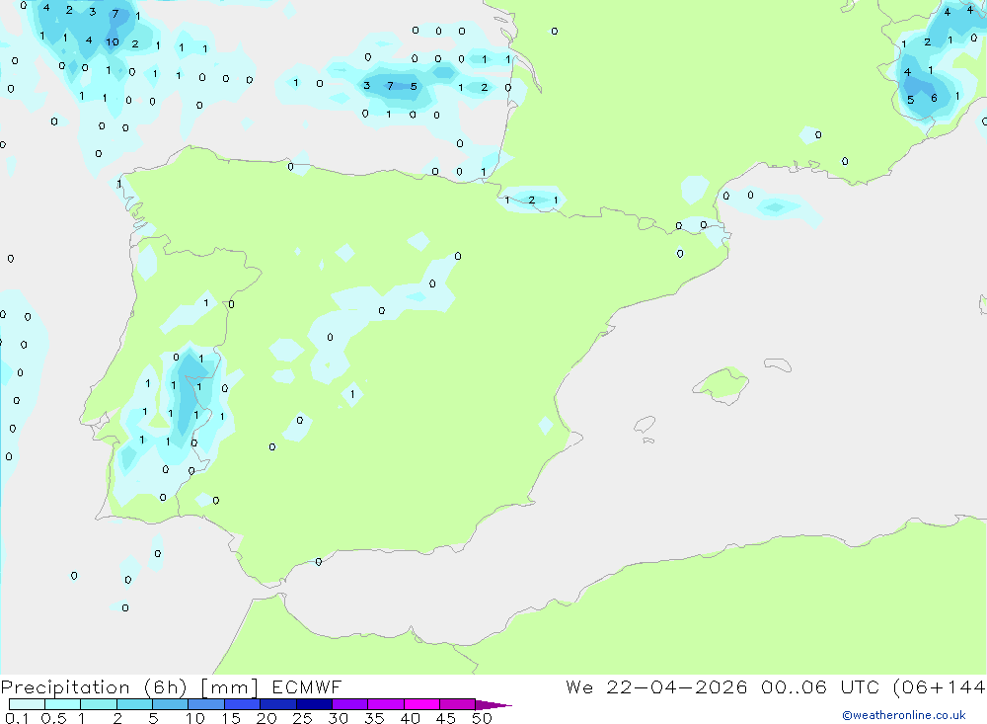Select the 0.1 to 0.5 mm legend swatch
Viewport: 987px width, 724px height.
tap(27, 704)
